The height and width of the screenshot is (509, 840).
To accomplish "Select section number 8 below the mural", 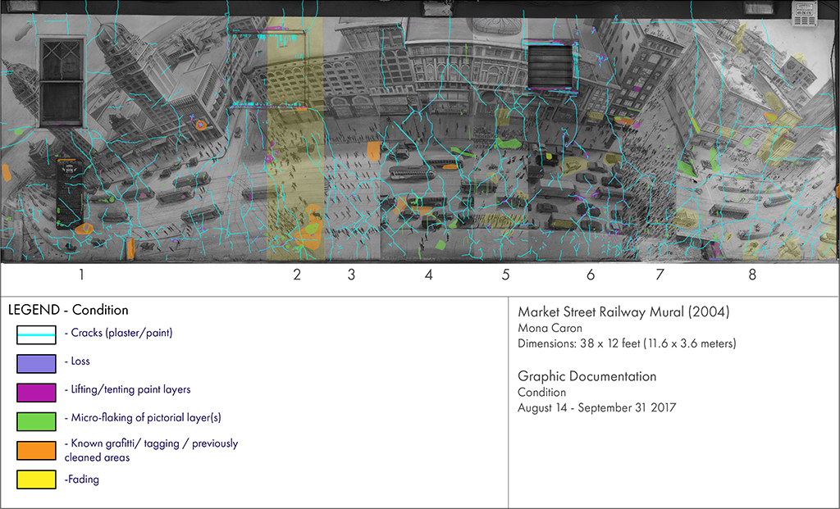I will (752, 275).
